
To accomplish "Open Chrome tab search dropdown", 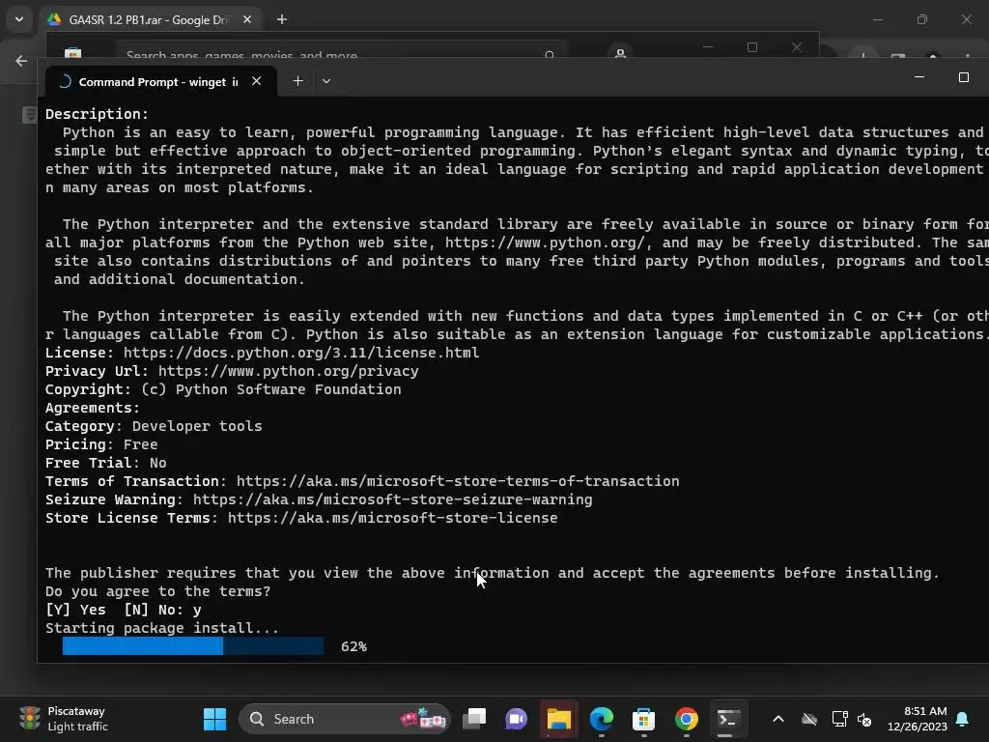I will (x=19, y=19).
